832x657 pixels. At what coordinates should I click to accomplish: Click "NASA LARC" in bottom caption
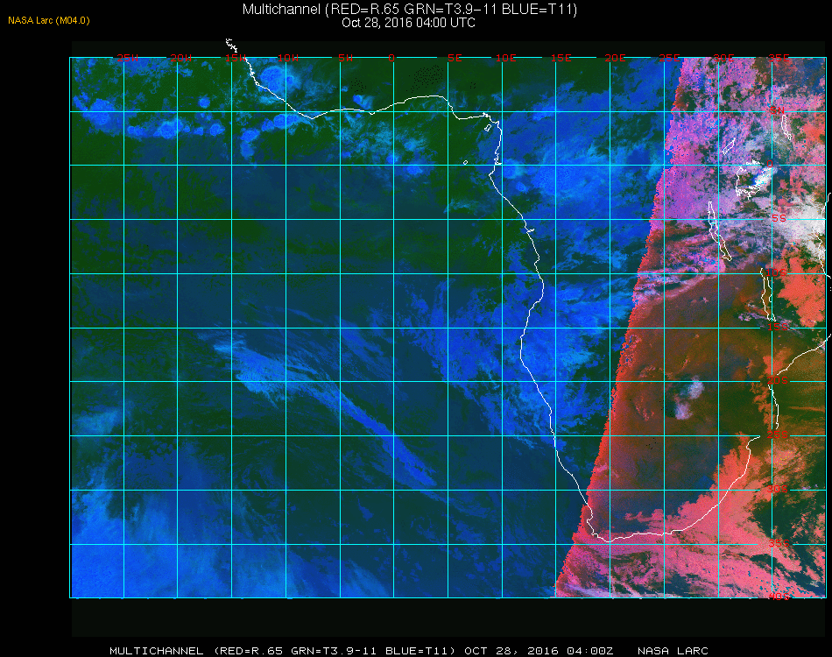coord(673,651)
